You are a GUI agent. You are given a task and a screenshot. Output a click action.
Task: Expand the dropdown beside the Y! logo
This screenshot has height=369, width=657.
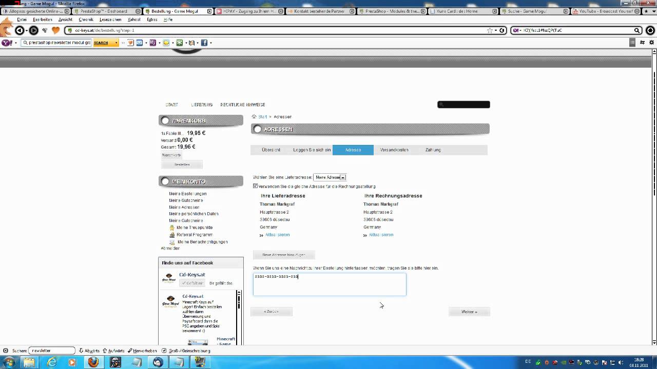click(x=15, y=43)
